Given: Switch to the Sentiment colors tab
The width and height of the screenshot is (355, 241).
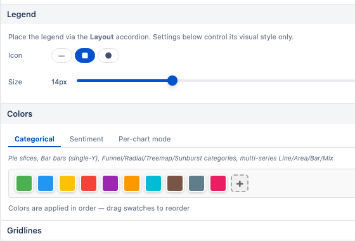Looking at the screenshot, I should pos(86,139).
